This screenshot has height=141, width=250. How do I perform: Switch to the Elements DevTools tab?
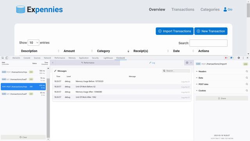[x=16, y=58]
